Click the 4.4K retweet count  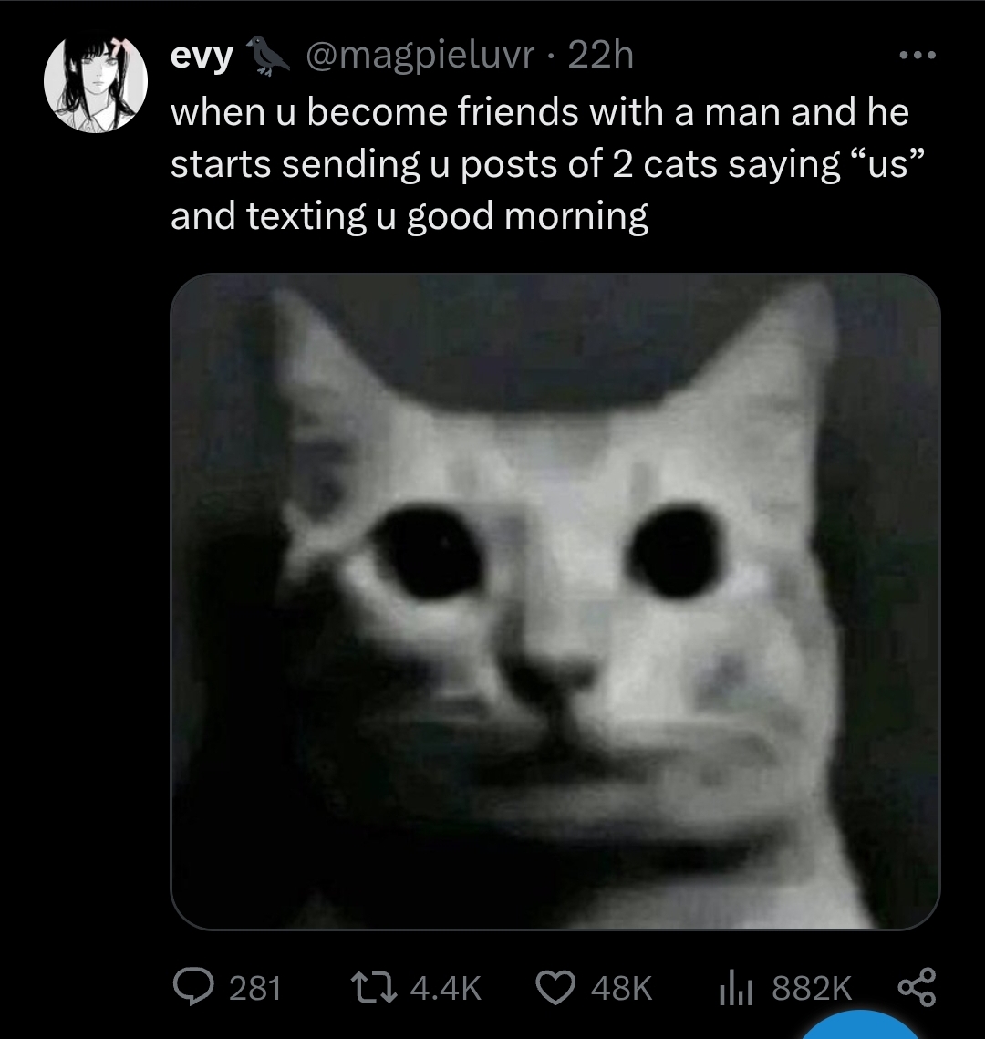[x=445, y=988]
